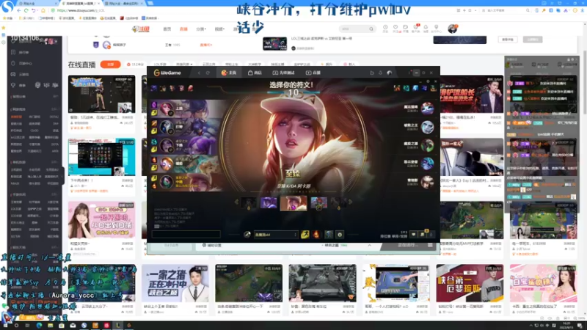Viewport: 587px width, 330px height.
Task: Click the second enemy champion portrait
Action: pyautogui.click(x=427, y=127)
